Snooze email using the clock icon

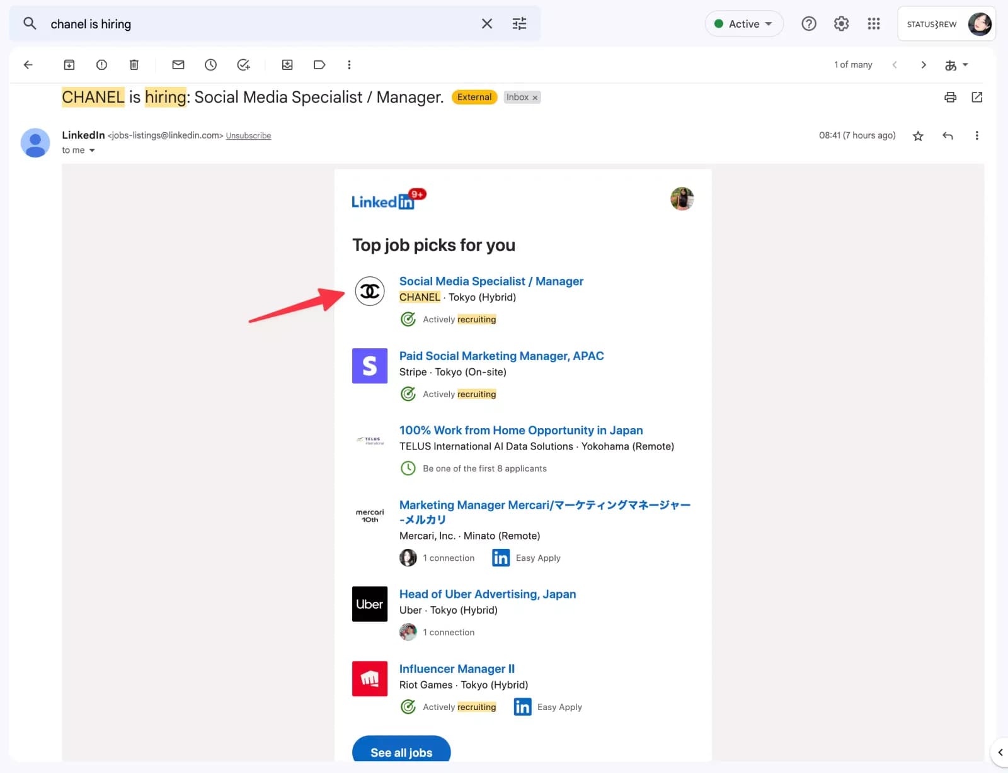point(211,65)
